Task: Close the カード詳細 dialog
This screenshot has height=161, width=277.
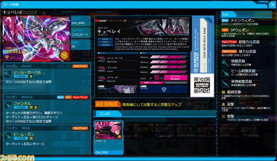Action: click(273, 5)
